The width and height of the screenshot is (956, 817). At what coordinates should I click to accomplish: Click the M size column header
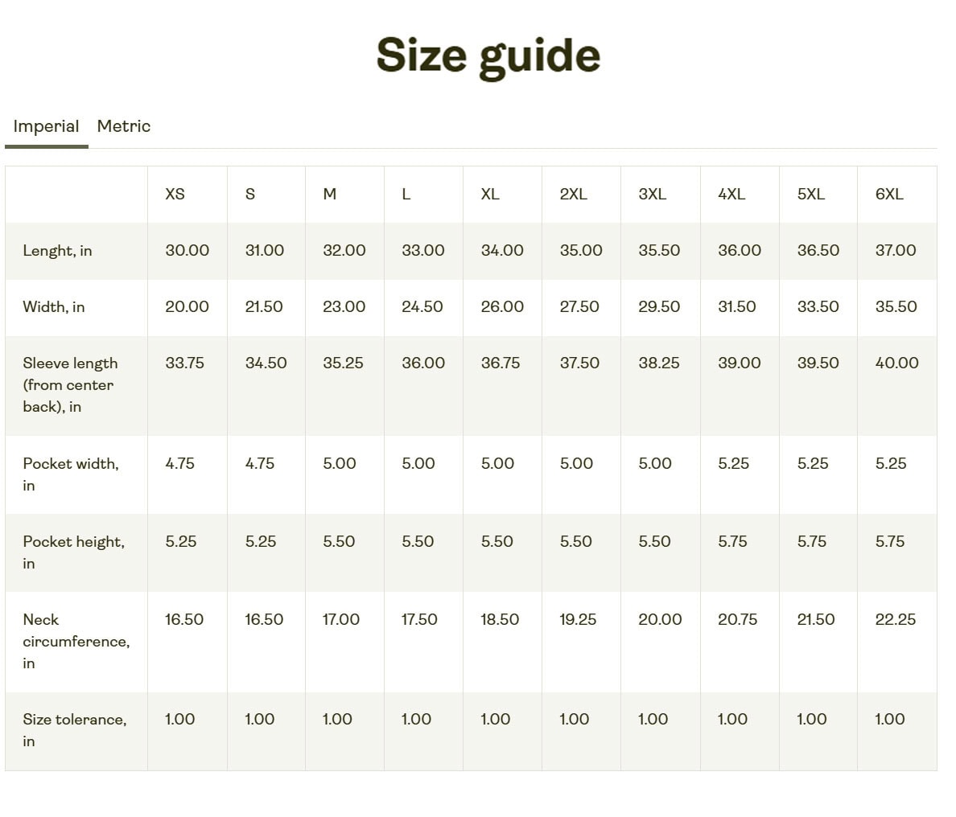[329, 194]
